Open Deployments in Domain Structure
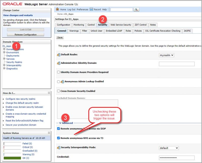 [13, 56]
